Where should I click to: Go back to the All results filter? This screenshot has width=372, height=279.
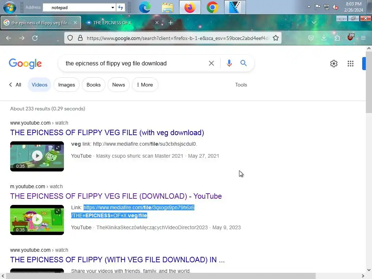[x=15, y=85]
